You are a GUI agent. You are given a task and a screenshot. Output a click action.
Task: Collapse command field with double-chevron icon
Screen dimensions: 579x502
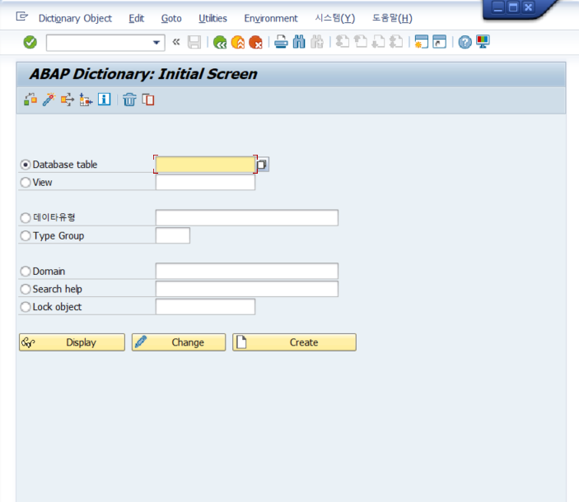[176, 42]
